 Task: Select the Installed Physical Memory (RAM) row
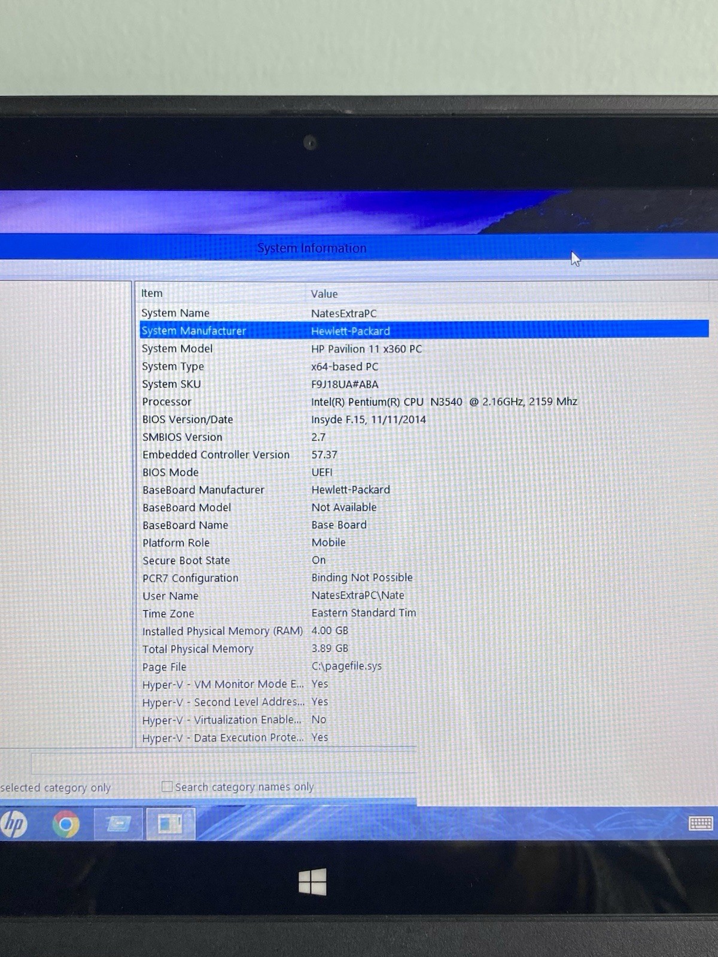278,630
